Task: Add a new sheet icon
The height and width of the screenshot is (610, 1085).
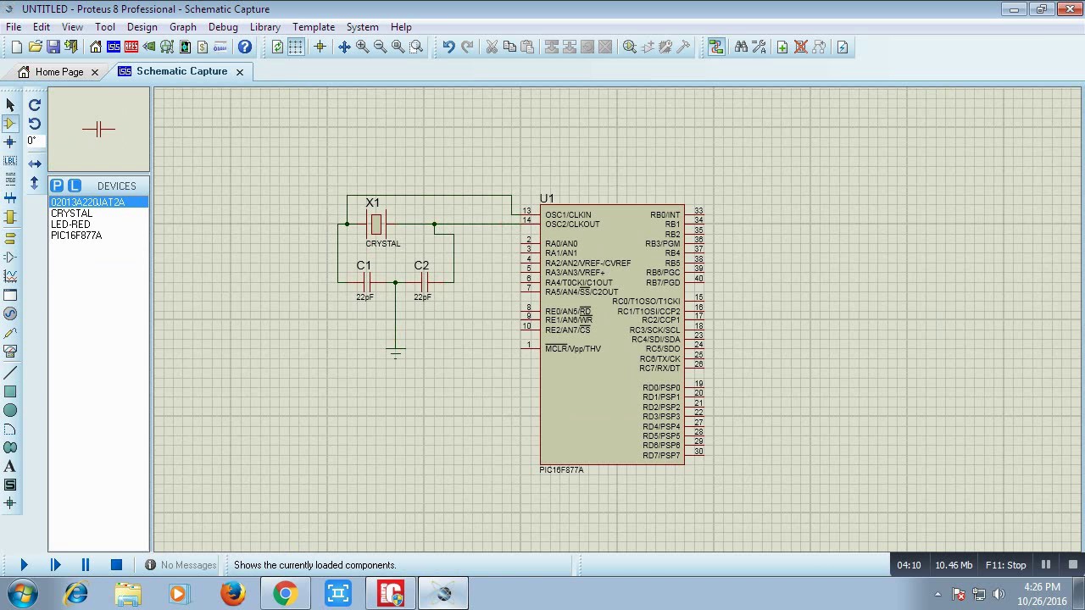Action: coord(782,47)
